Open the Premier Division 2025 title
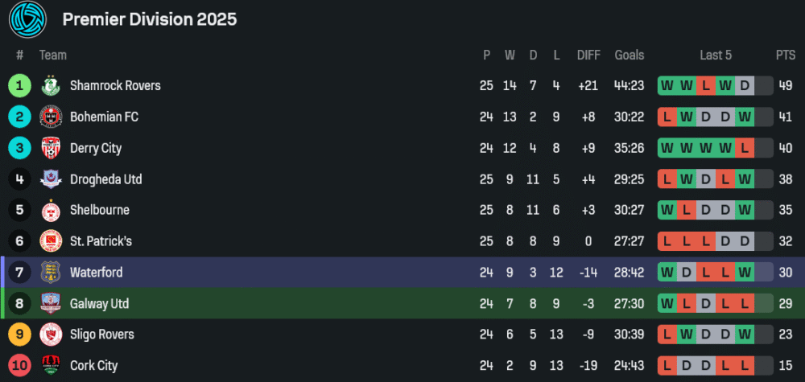Image resolution: width=805 pixels, height=382 pixels. [x=150, y=19]
